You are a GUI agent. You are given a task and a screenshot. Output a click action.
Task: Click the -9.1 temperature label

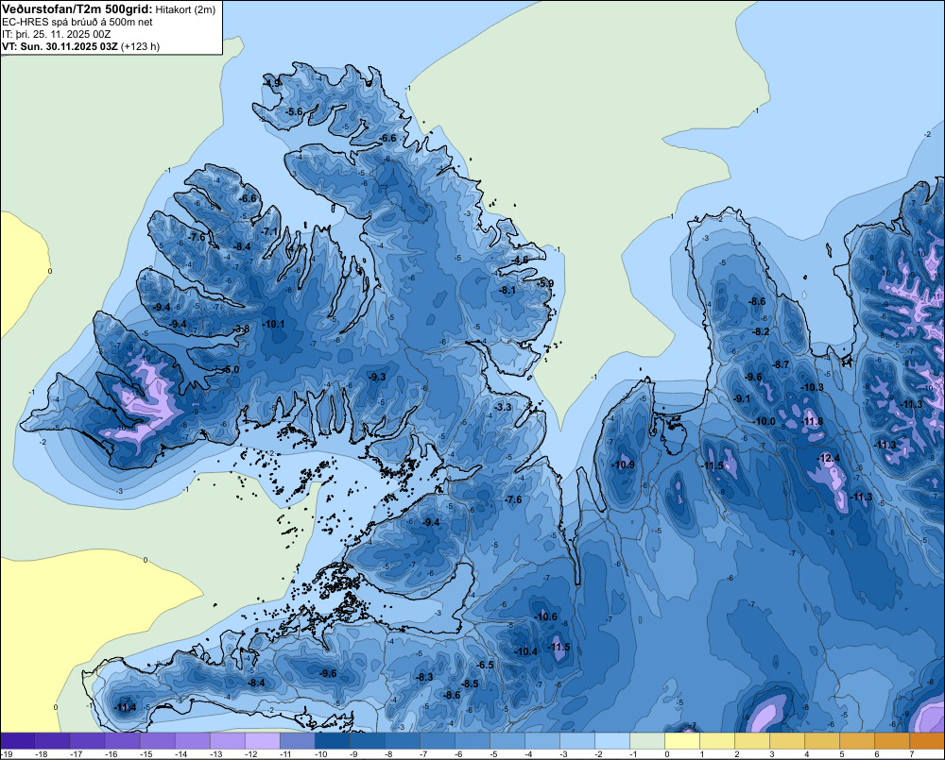click(742, 398)
